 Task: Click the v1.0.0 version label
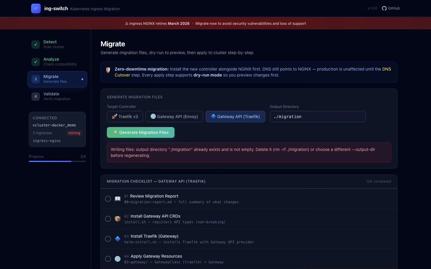pos(372,8)
